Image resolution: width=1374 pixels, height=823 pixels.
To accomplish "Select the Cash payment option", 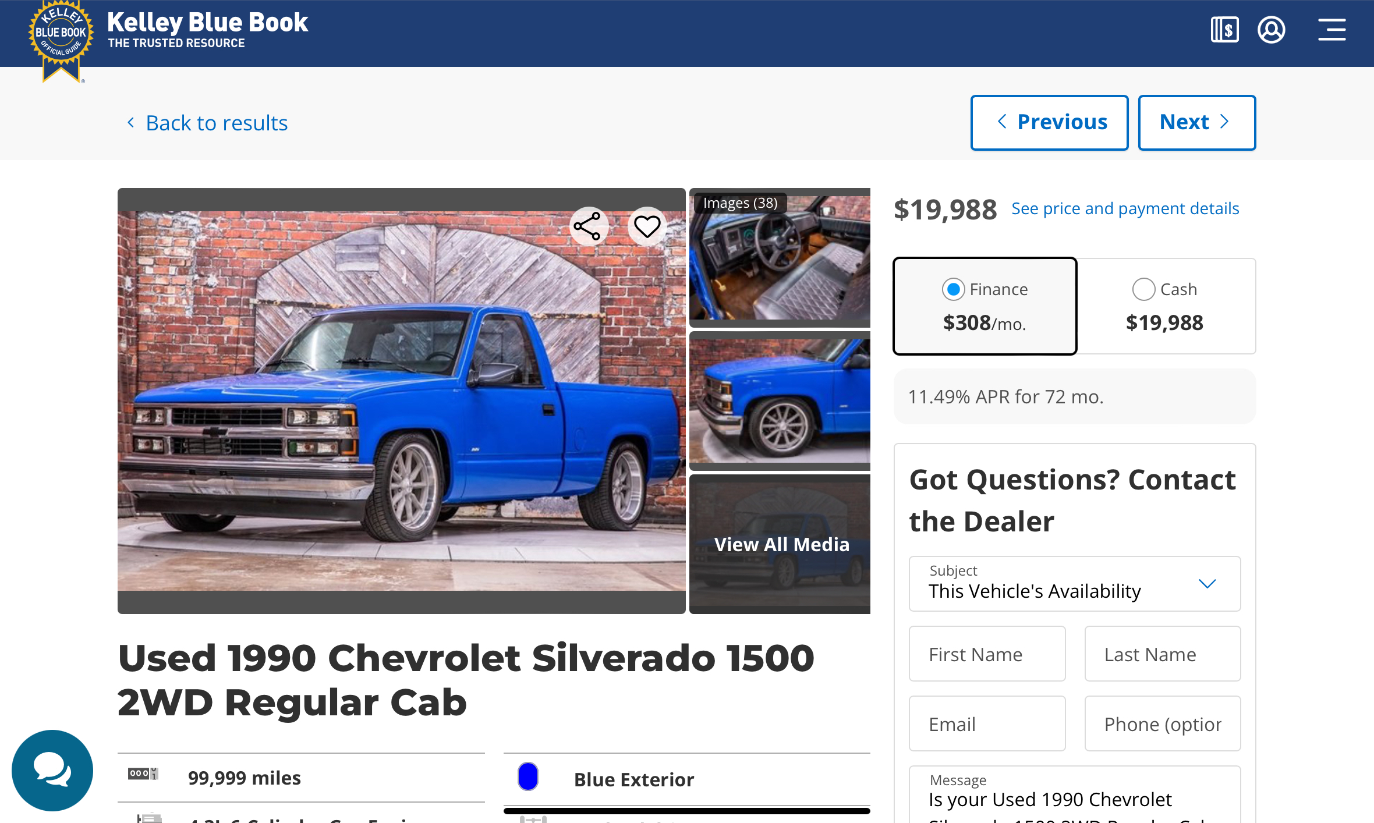I will pos(1165,306).
